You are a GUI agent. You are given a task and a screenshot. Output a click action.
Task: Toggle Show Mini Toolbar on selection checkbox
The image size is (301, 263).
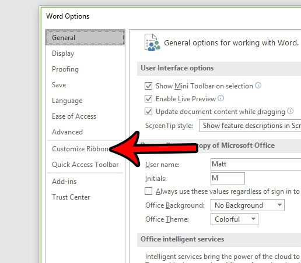pos(148,86)
